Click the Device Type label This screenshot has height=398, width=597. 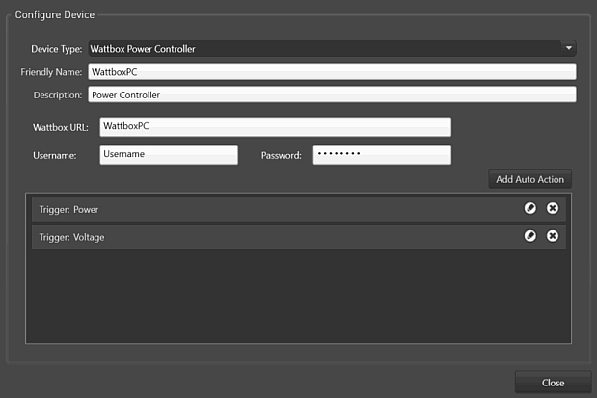click(x=56, y=49)
